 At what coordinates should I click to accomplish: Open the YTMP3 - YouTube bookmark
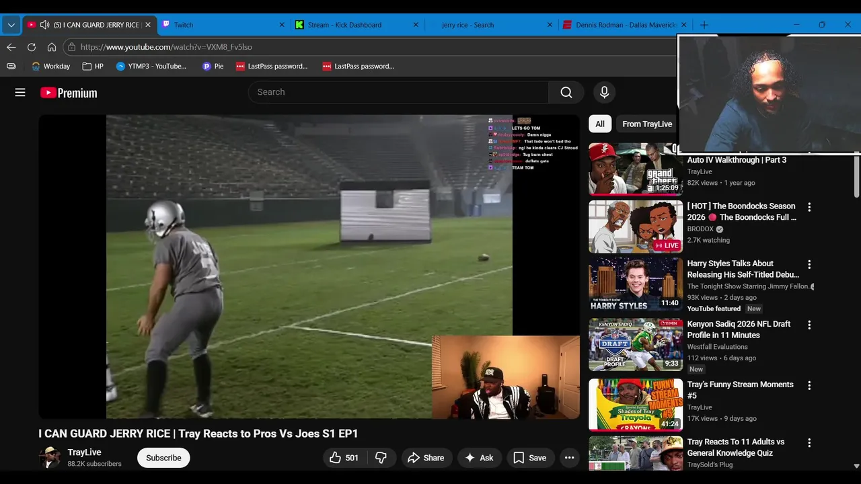tap(151, 66)
